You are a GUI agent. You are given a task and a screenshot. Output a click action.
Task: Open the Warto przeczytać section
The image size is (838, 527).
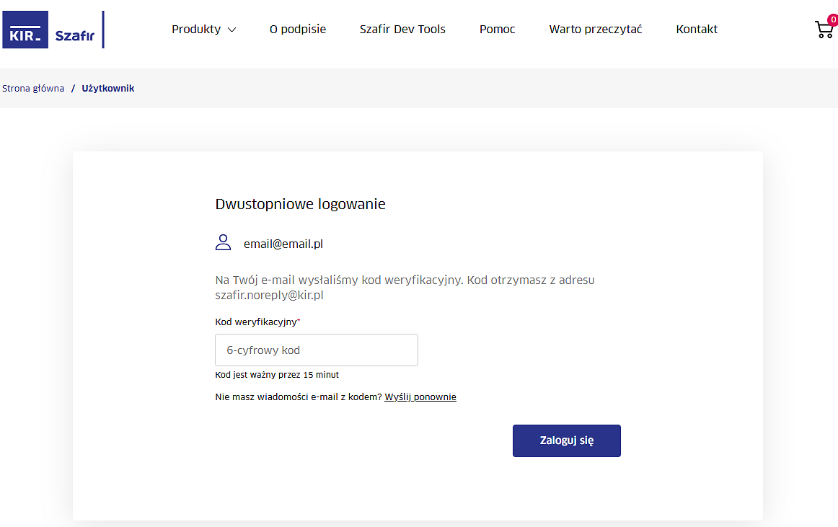coord(596,30)
